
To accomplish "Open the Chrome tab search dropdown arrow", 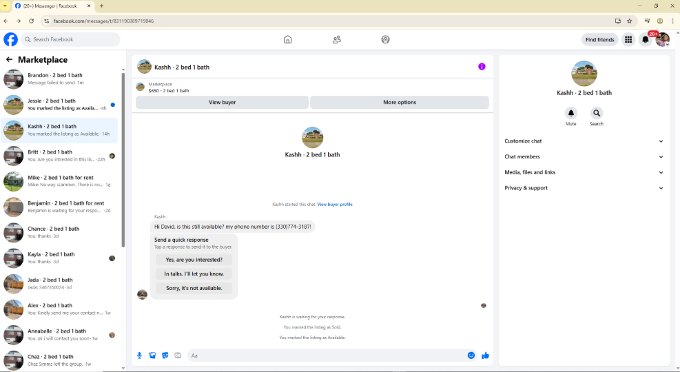I will (x=6, y=6).
